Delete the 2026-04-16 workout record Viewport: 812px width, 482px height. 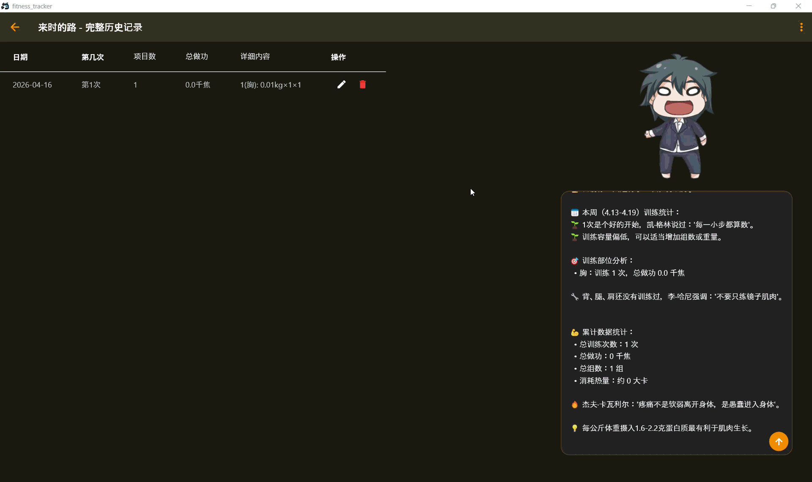click(362, 85)
